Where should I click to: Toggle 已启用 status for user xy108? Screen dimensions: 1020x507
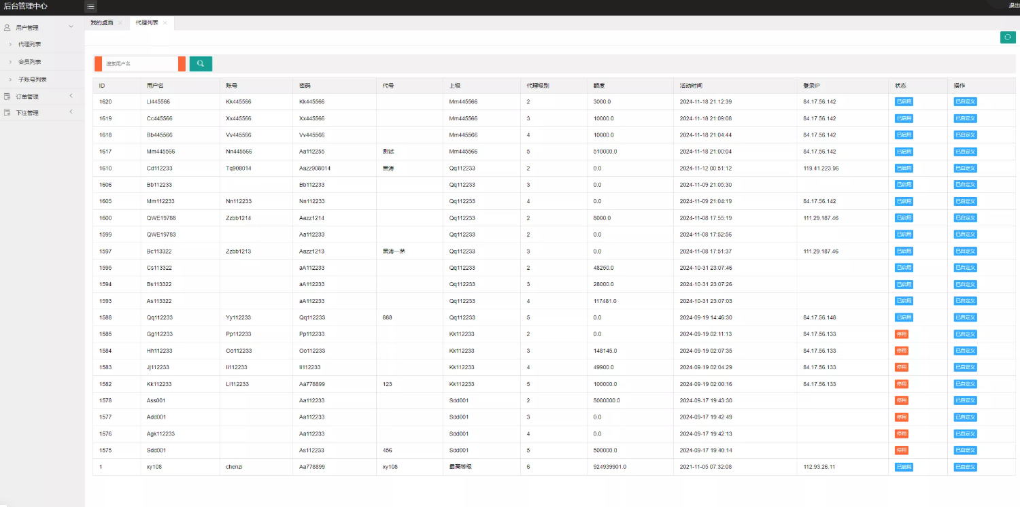pos(904,467)
